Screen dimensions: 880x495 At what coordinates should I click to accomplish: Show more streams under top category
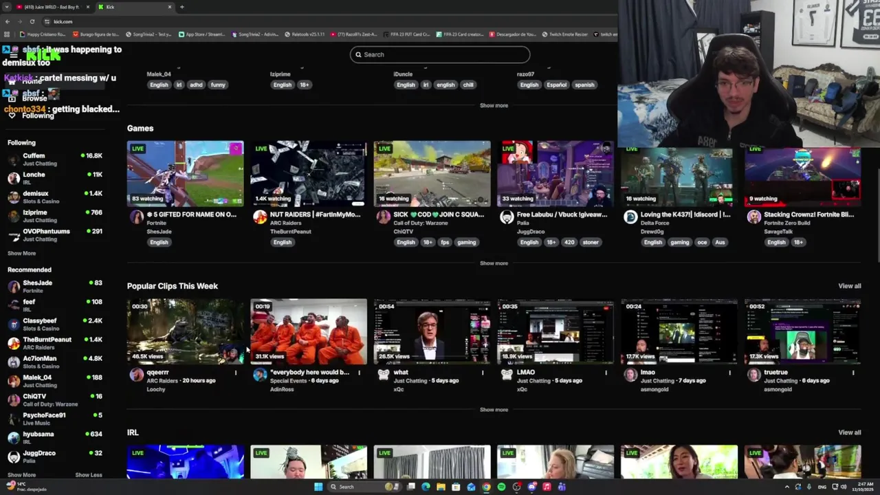pyautogui.click(x=494, y=105)
